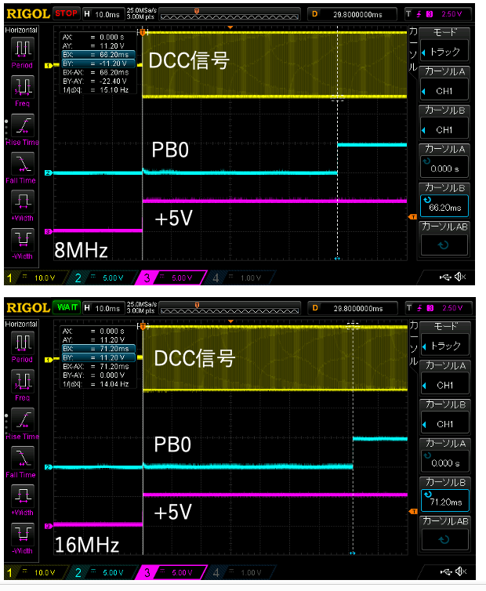Select カーソルB 66.20ms field
This screenshot has width=486, height=591.
[x=444, y=206]
